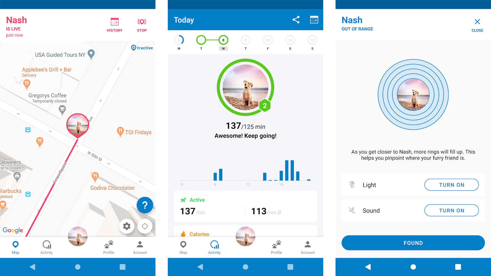
Task: Enable Sound signal for Nash
Action: tap(451, 211)
